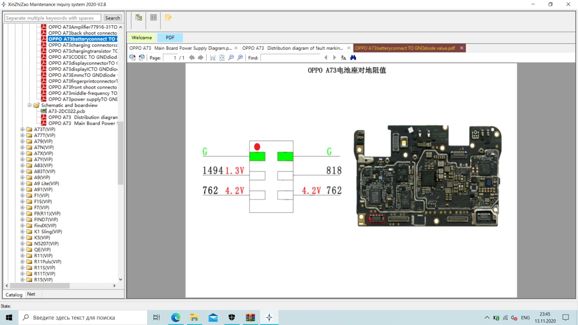This screenshot has width=578, height=325.
Task: Click the PDF Find text field
Action: click(x=290, y=58)
